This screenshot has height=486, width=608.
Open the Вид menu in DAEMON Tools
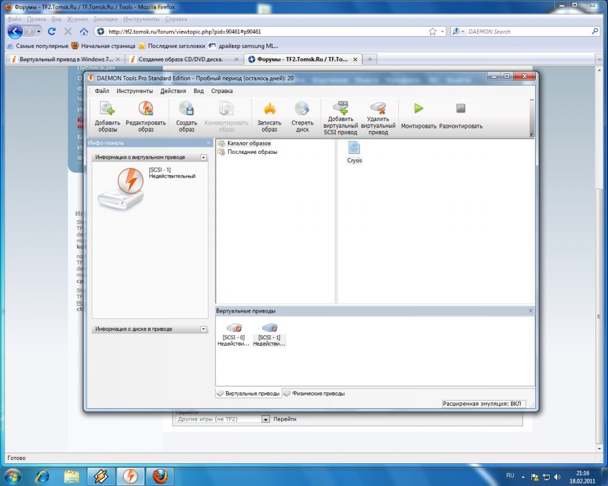[198, 91]
